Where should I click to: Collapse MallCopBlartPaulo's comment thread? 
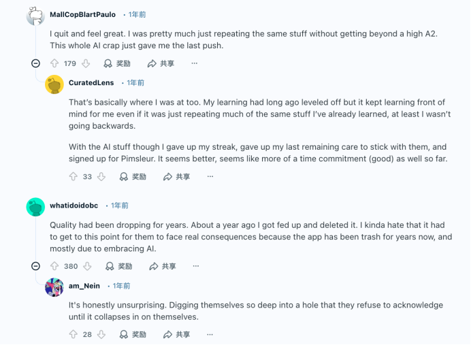(x=35, y=63)
